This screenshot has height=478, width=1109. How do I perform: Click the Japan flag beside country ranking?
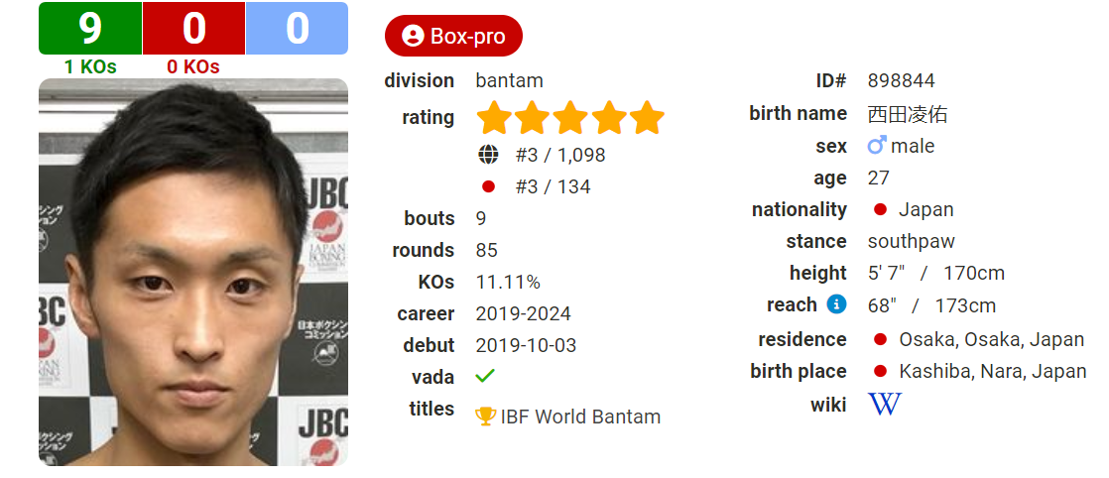pos(488,186)
